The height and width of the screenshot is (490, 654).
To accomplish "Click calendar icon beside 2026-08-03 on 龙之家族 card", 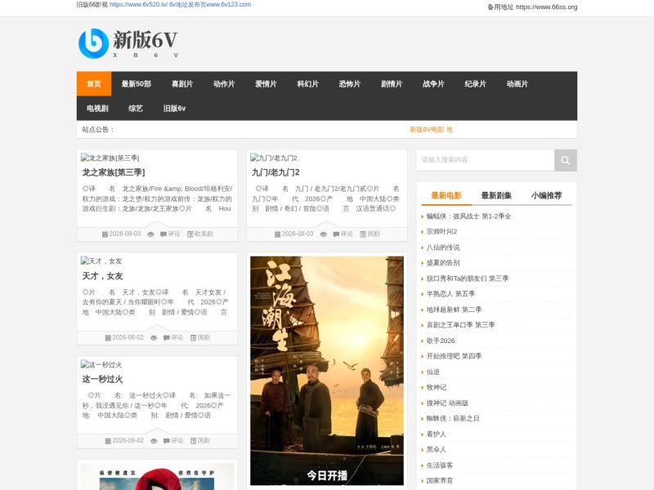I will [105, 234].
